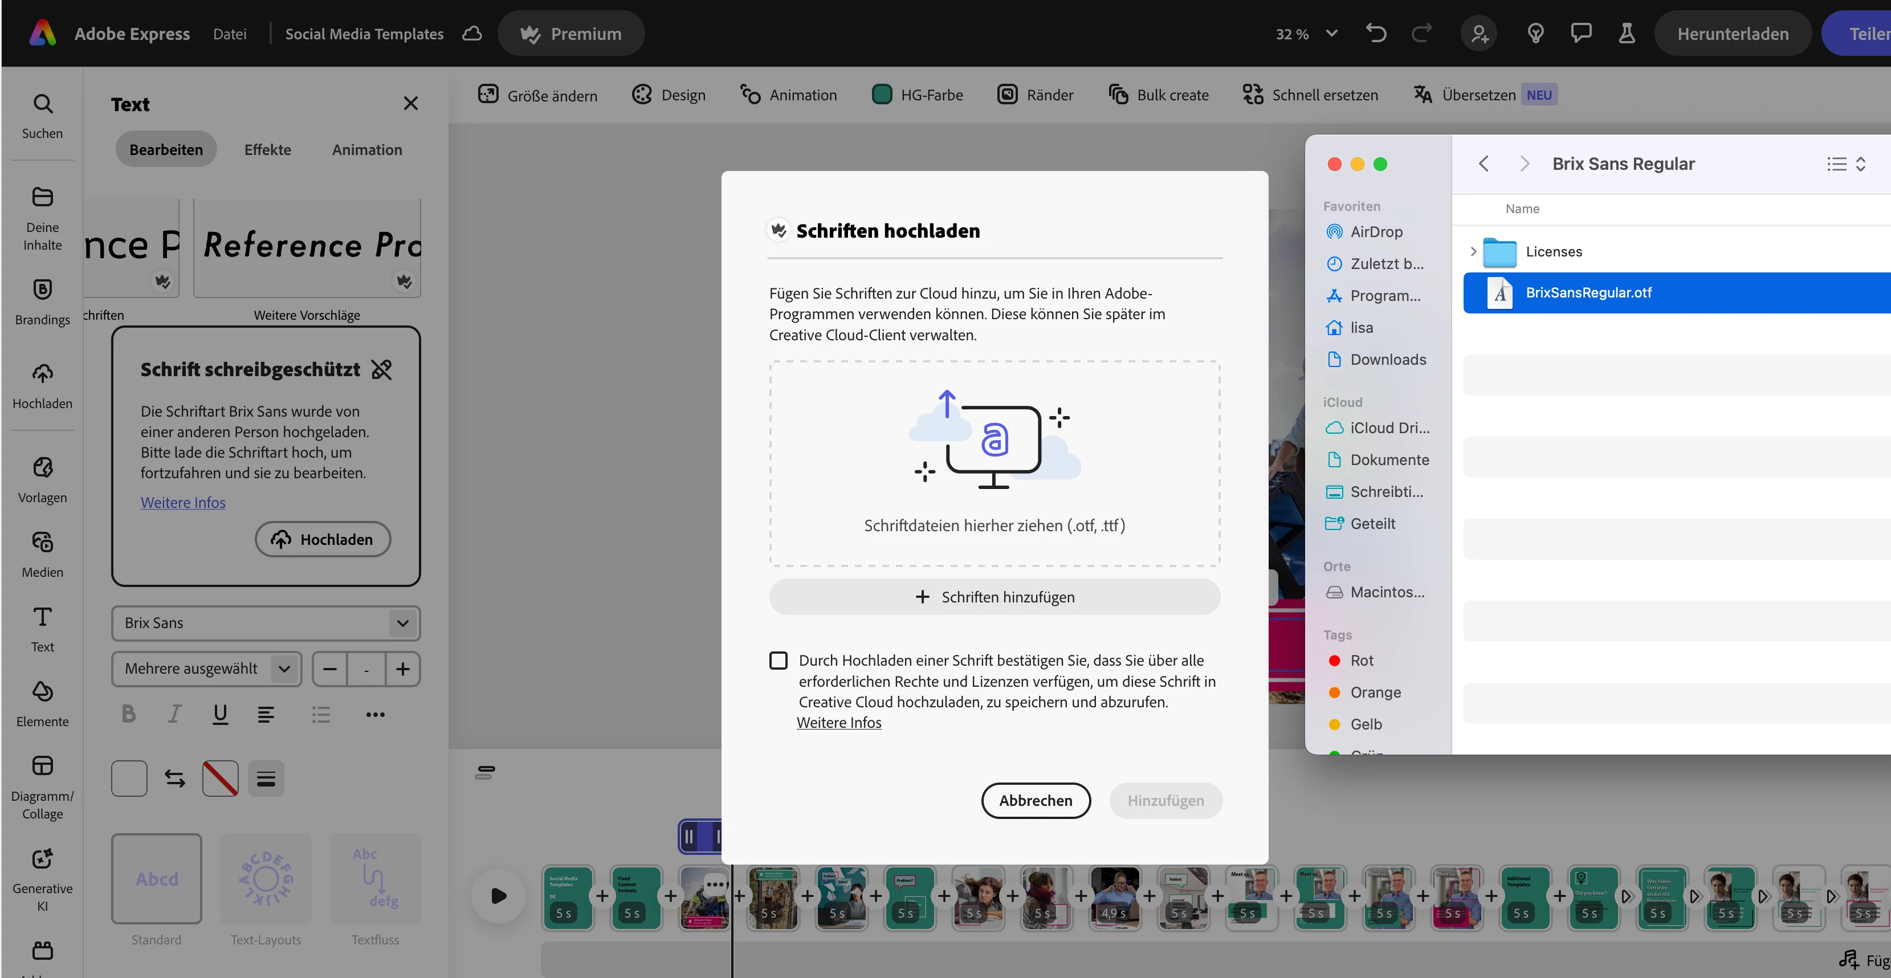Screen dimensions: 1891x978
Task: Open the comments speech-bubble icon
Action: click(1580, 34)
